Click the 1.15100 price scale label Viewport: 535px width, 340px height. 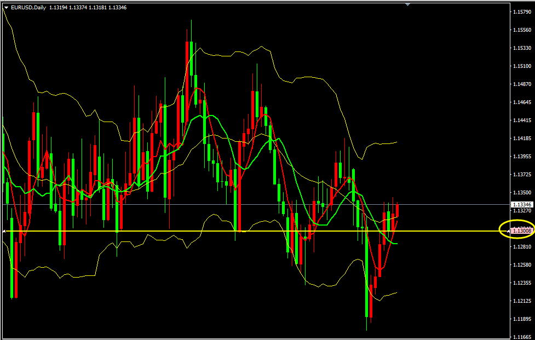(522, 66)
